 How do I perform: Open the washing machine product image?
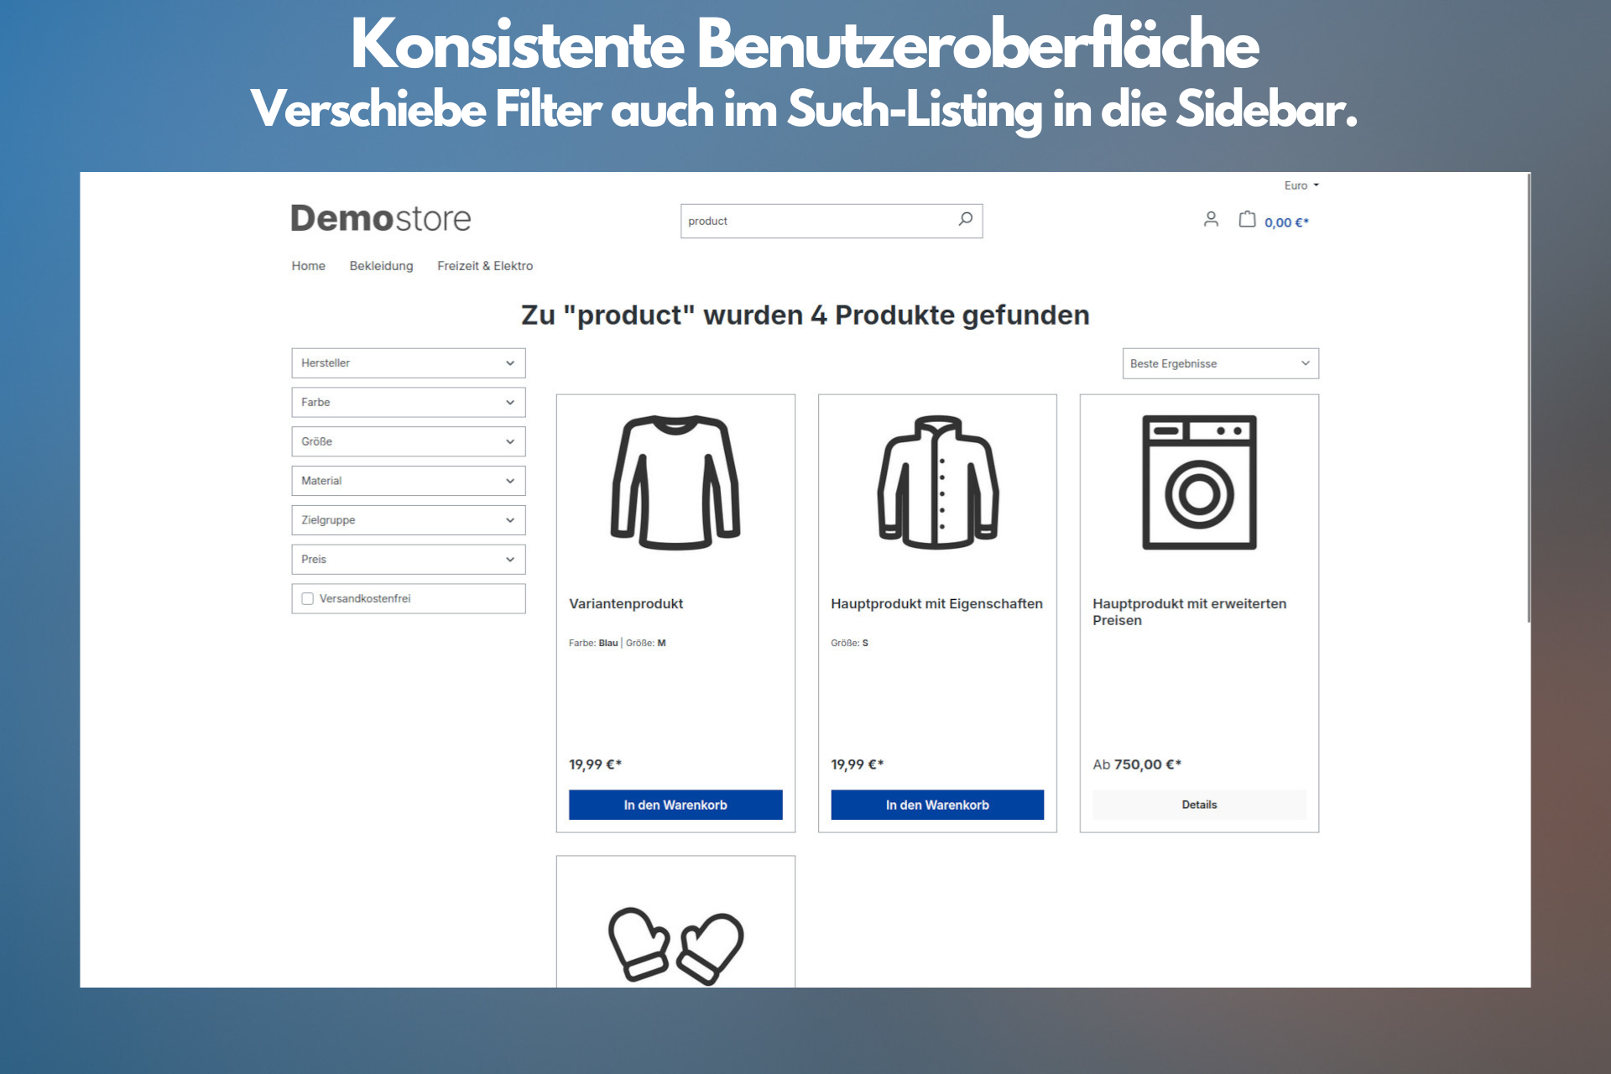(1199, 482)
